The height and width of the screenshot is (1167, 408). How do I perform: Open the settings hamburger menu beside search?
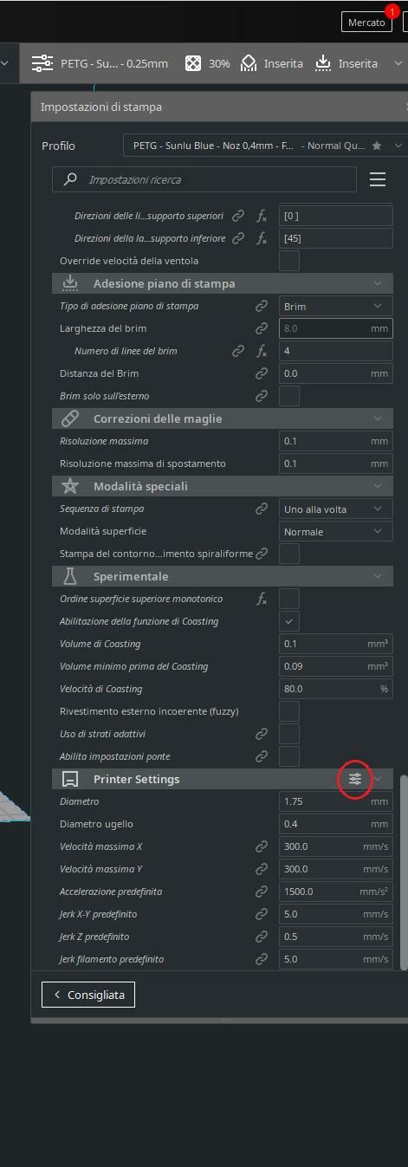click(378, 179)
